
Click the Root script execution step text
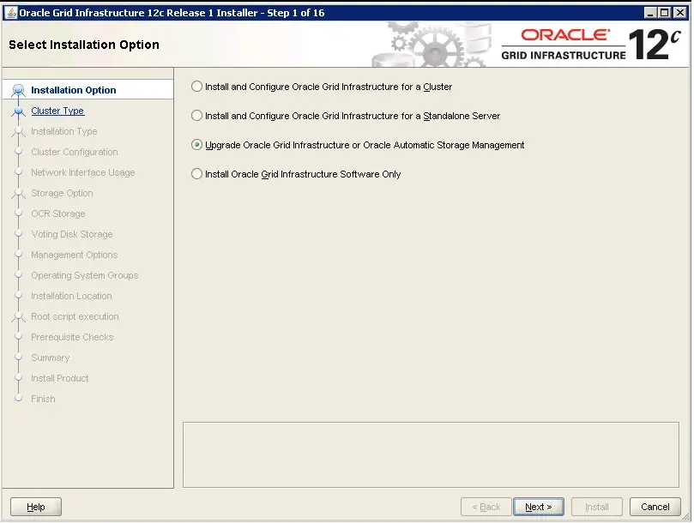click(x=75, y=316)
